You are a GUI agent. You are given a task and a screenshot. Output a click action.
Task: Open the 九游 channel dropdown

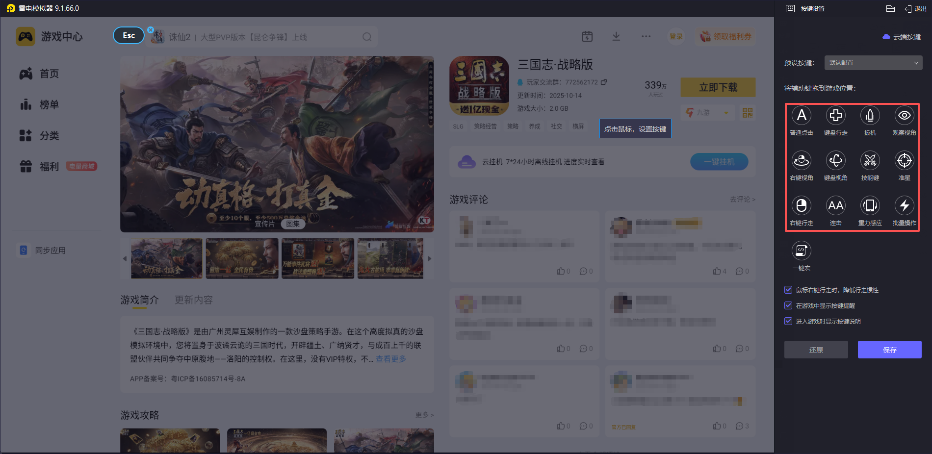tap(707, 113)
